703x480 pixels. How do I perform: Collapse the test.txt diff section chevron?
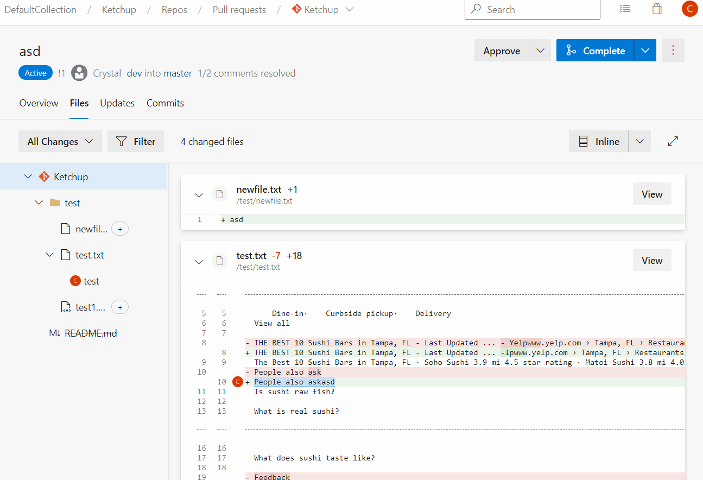tap(199, 261)
